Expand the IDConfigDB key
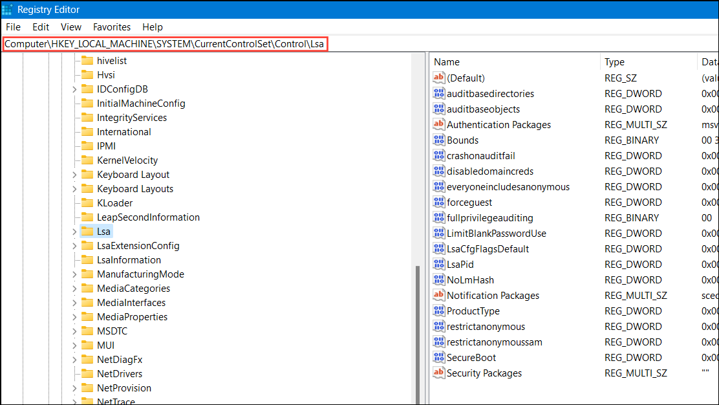 74,89
